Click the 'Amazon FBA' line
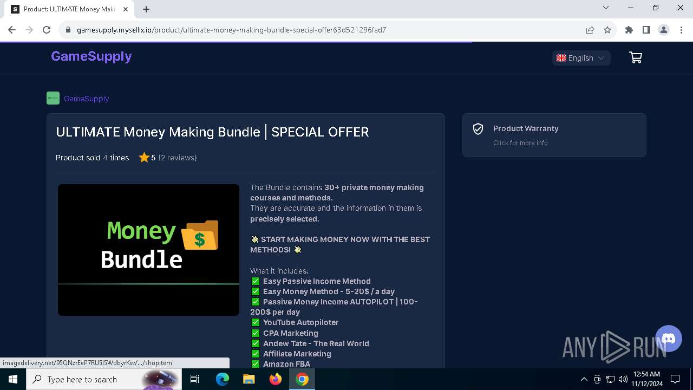Screen dimensions: 693x390 point(287,364)
